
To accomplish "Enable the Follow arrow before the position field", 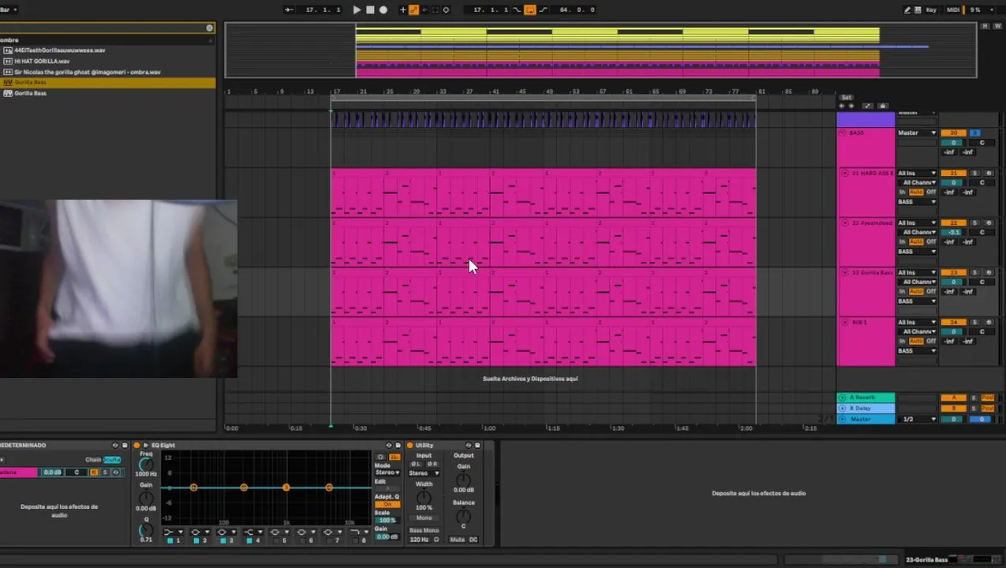I will [x=289, y=9].
